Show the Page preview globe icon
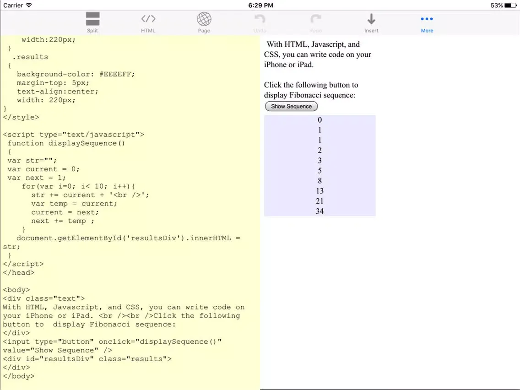The height and width of the screenshot is (390, 520). (x=204, y=22)
